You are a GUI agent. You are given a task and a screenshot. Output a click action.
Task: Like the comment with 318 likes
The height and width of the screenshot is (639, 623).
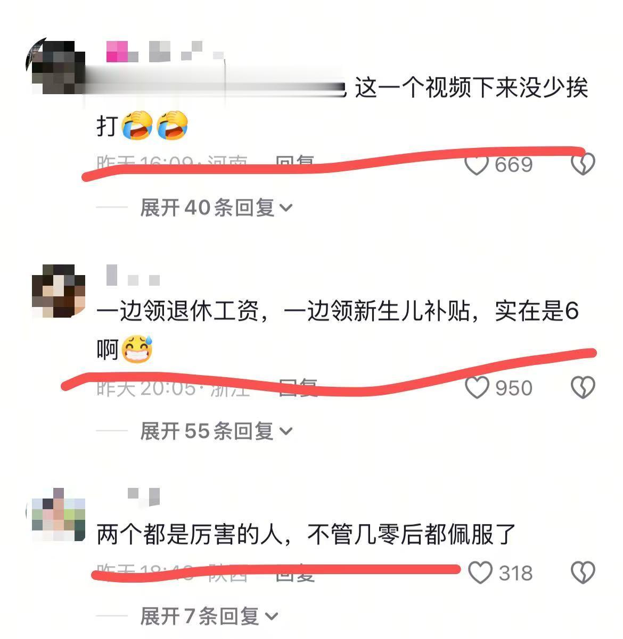pos(480,573)
